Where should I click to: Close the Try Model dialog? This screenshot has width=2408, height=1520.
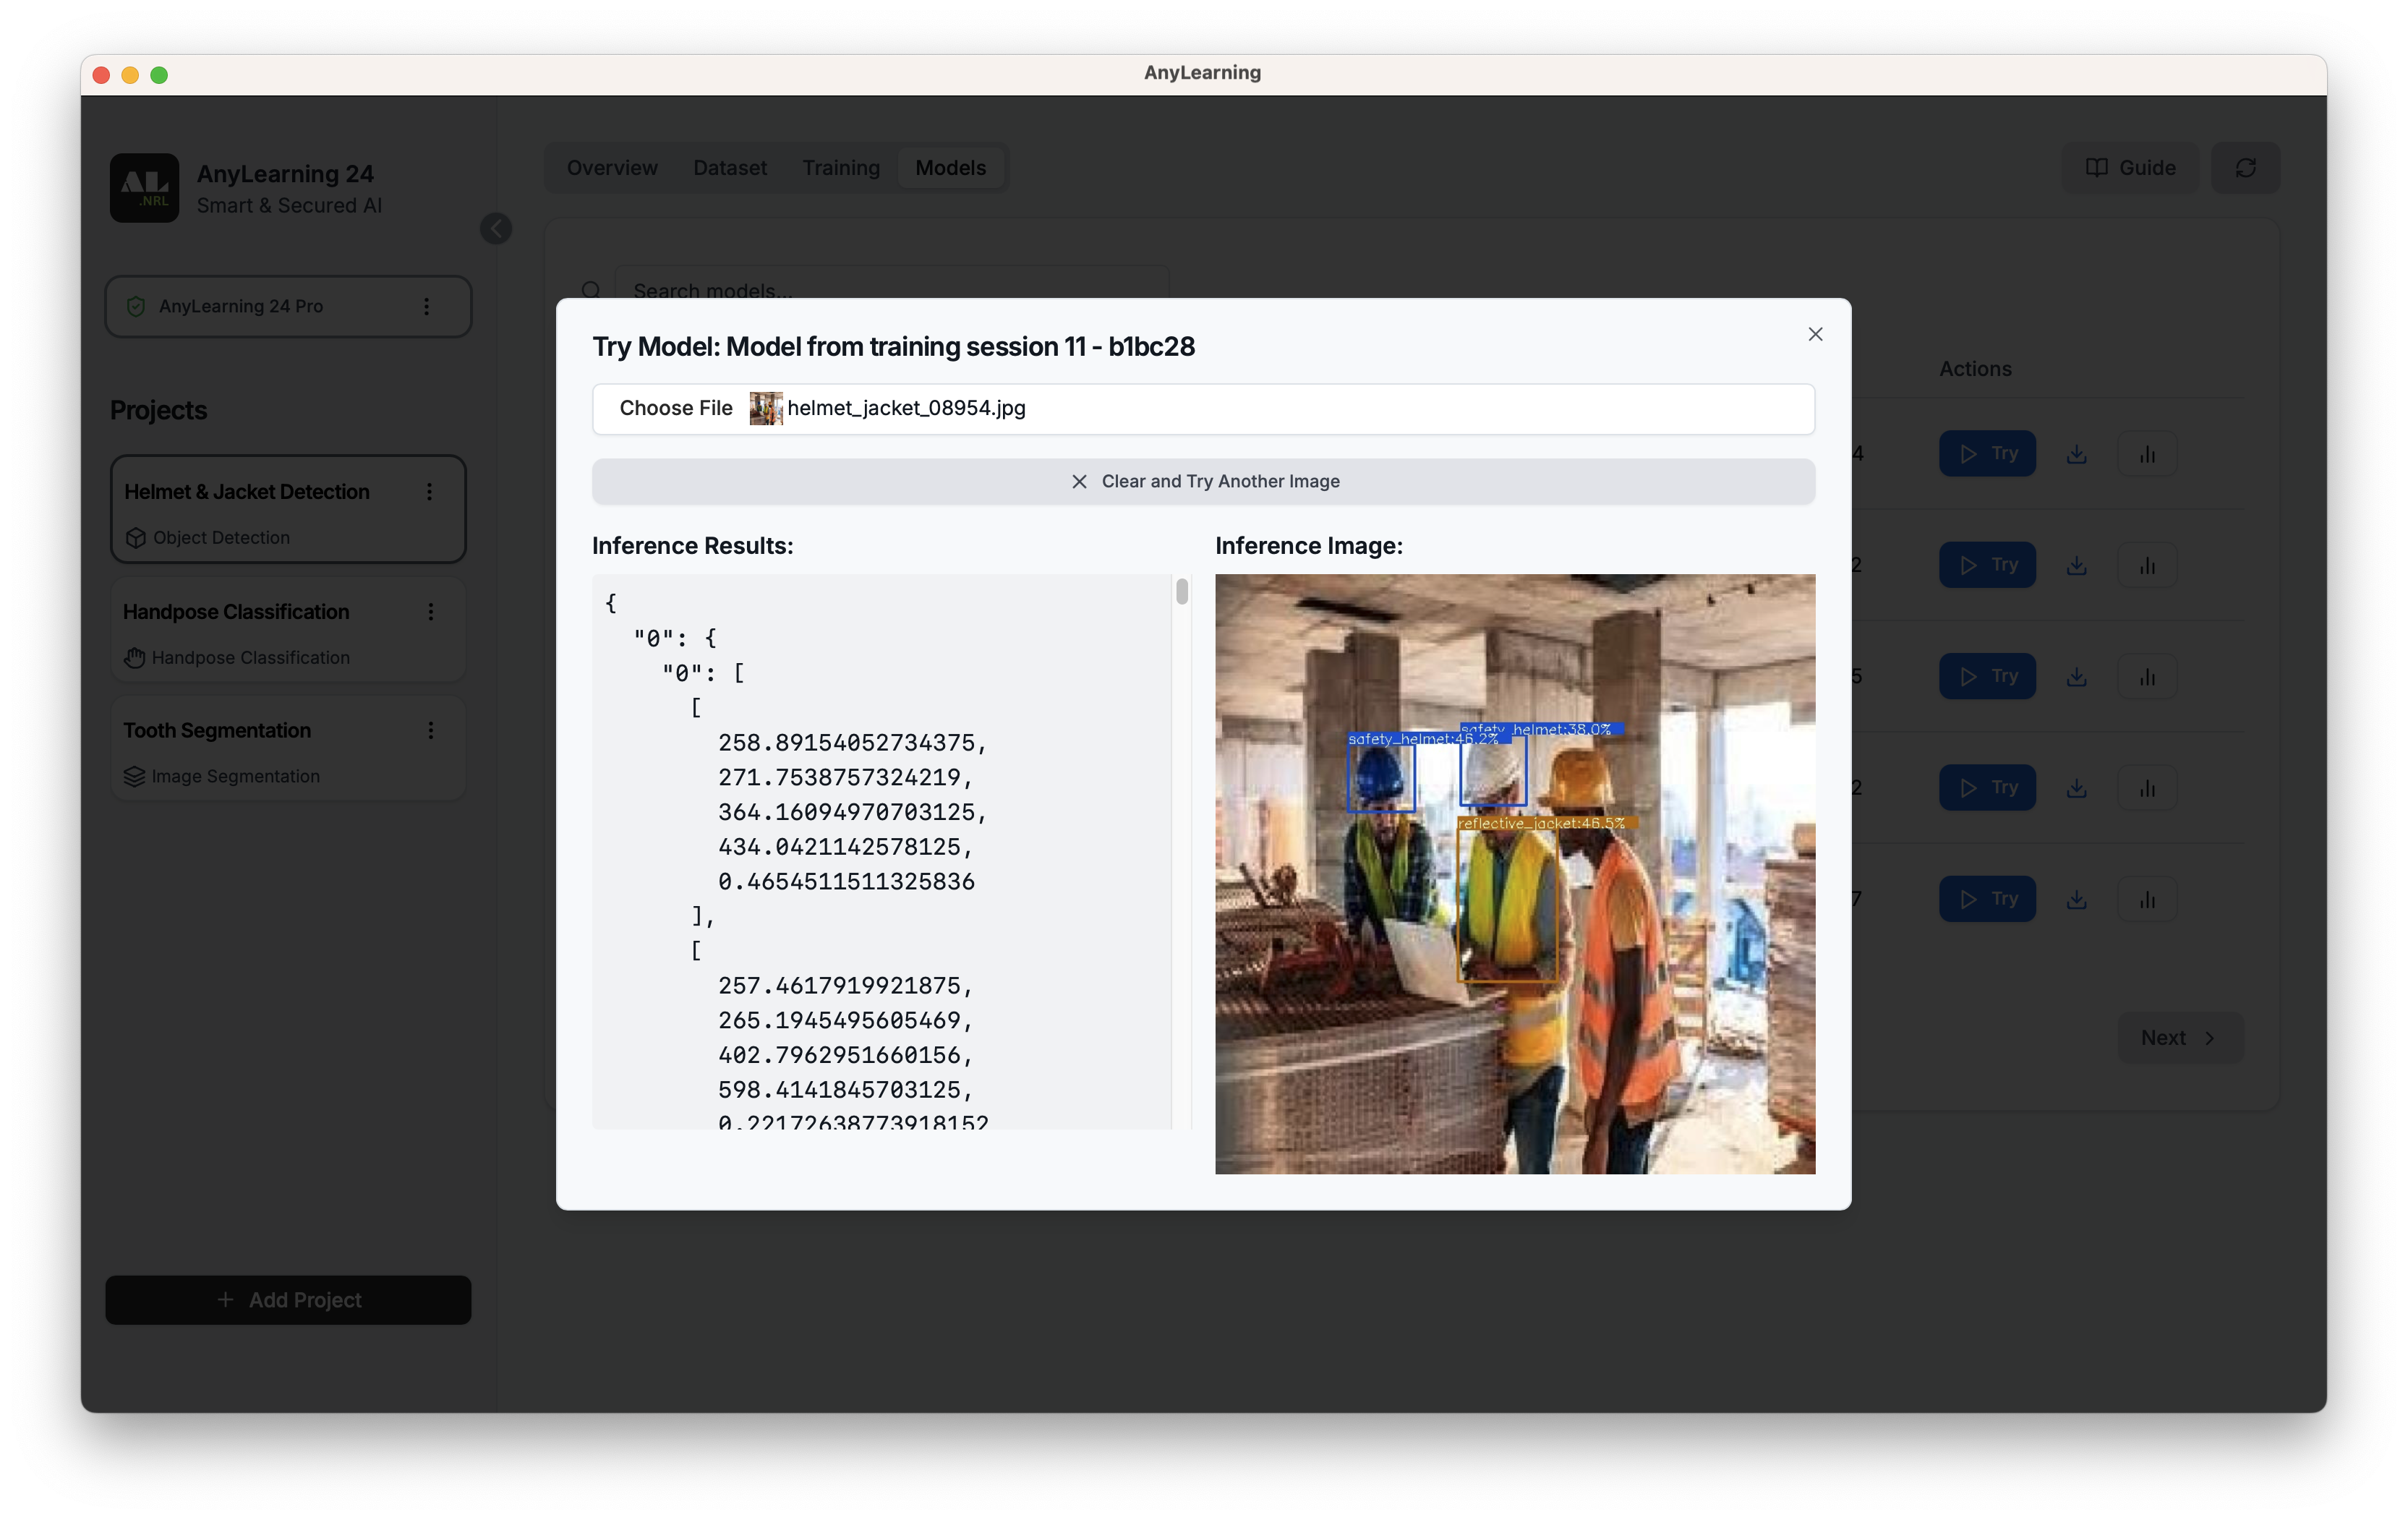pos(1815,334)
